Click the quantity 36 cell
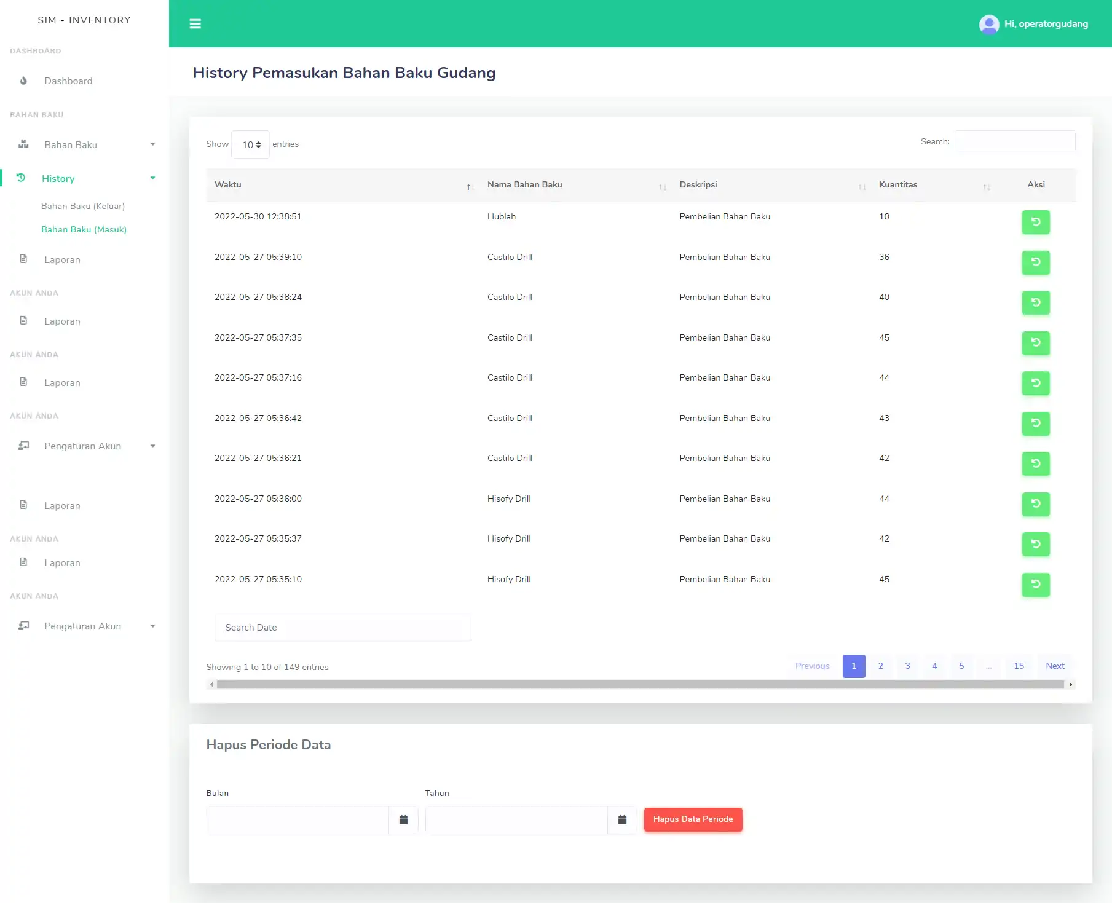The image size is (1112, 903). 884,257
